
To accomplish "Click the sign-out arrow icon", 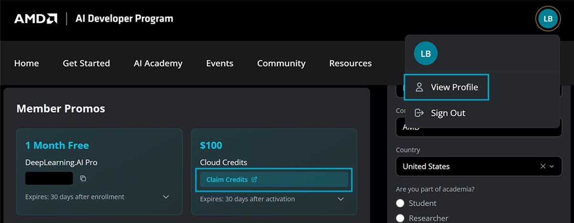I will pyautogui.click(x=419, y=113).
